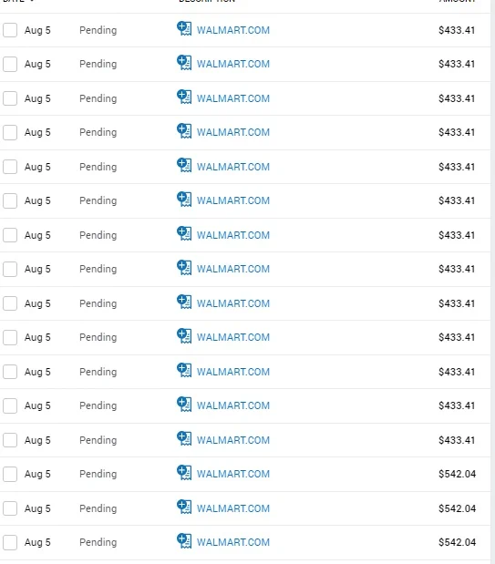
Task: Tick the checkbox of the last $433.41 transaction
Action: (x=10, y=440)
